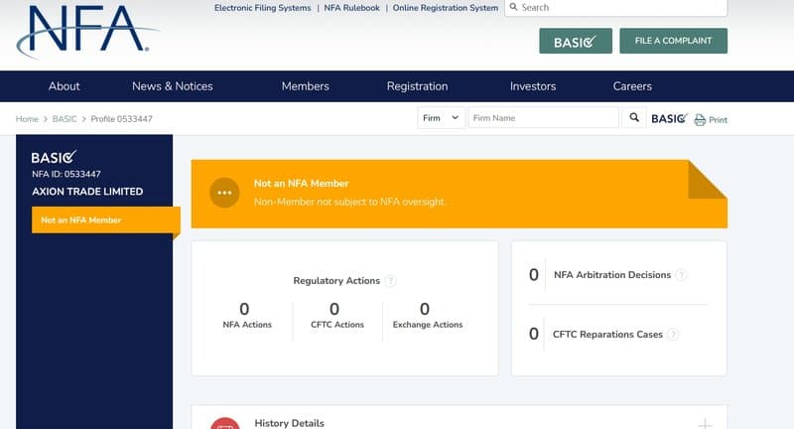This screenshot has height=429, width=794.
Task: Expand History Details with the plus icon
Action: coord(705,424)
